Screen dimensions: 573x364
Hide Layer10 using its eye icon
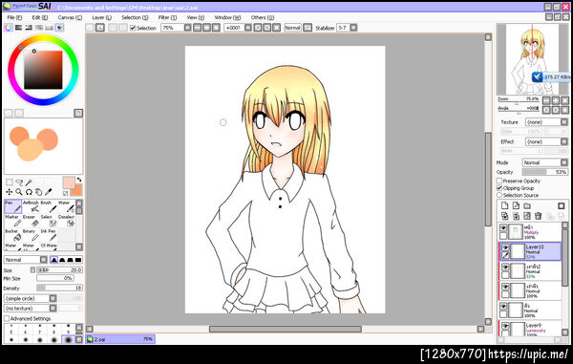coord(505,247)
